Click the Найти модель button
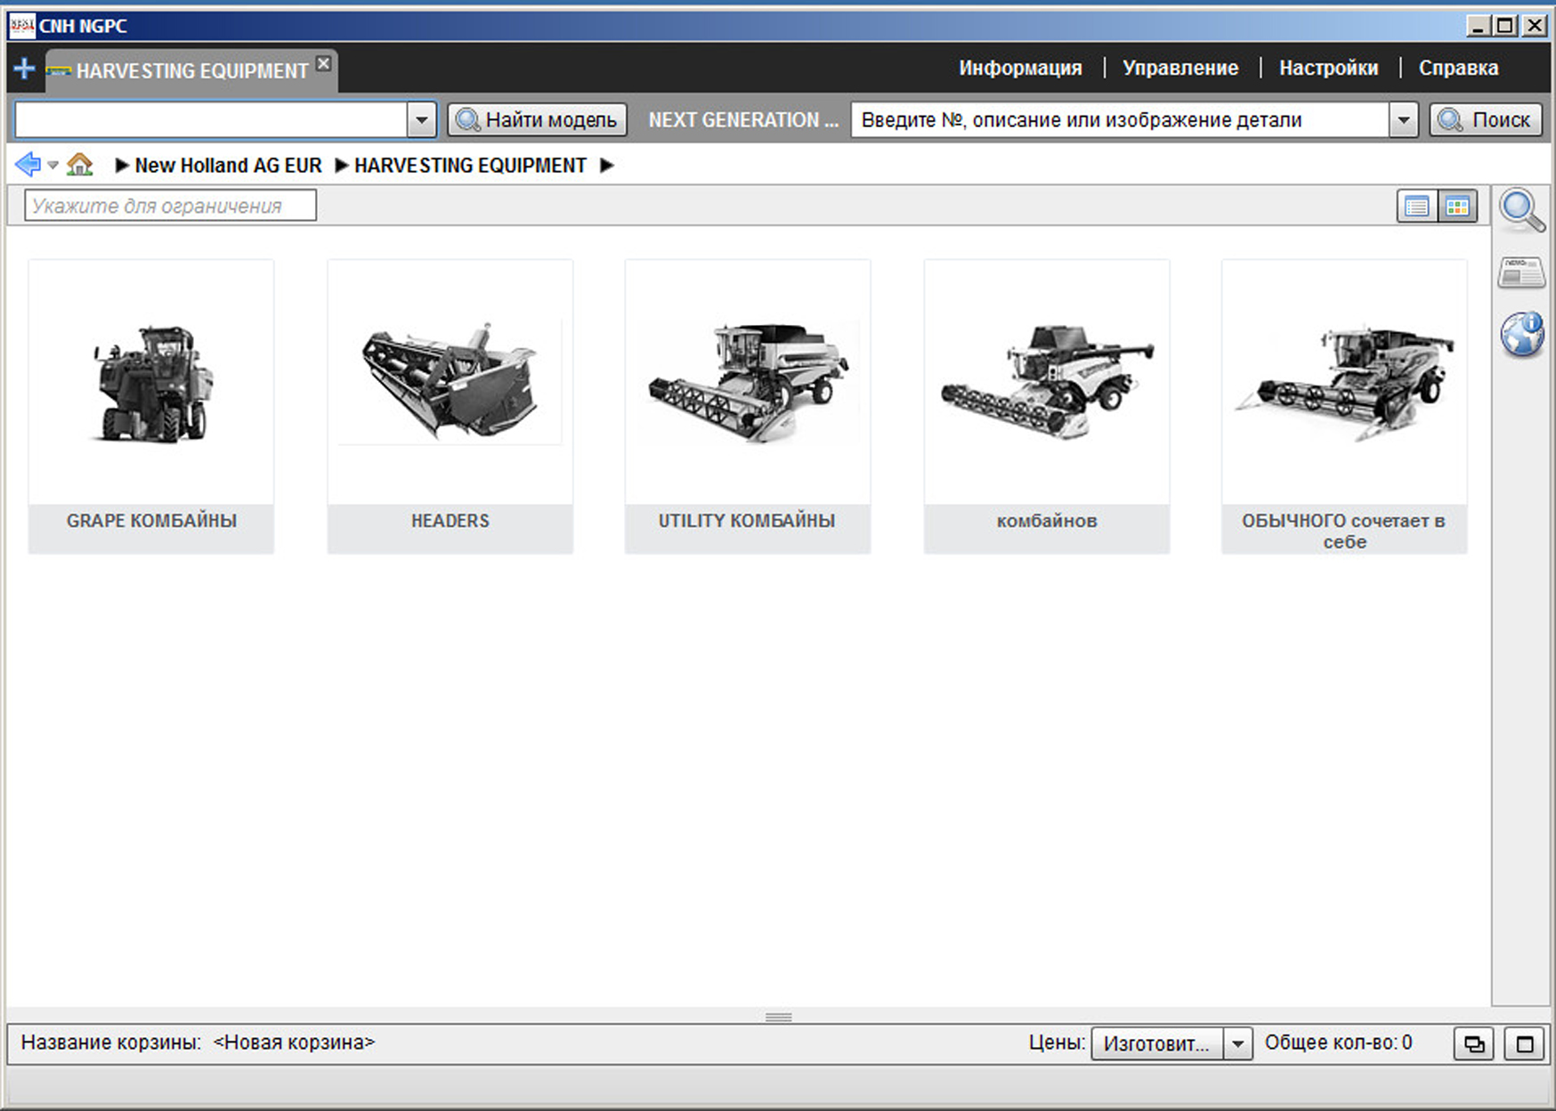This screenshot has width=1556, height=1111. coord(537,120)
